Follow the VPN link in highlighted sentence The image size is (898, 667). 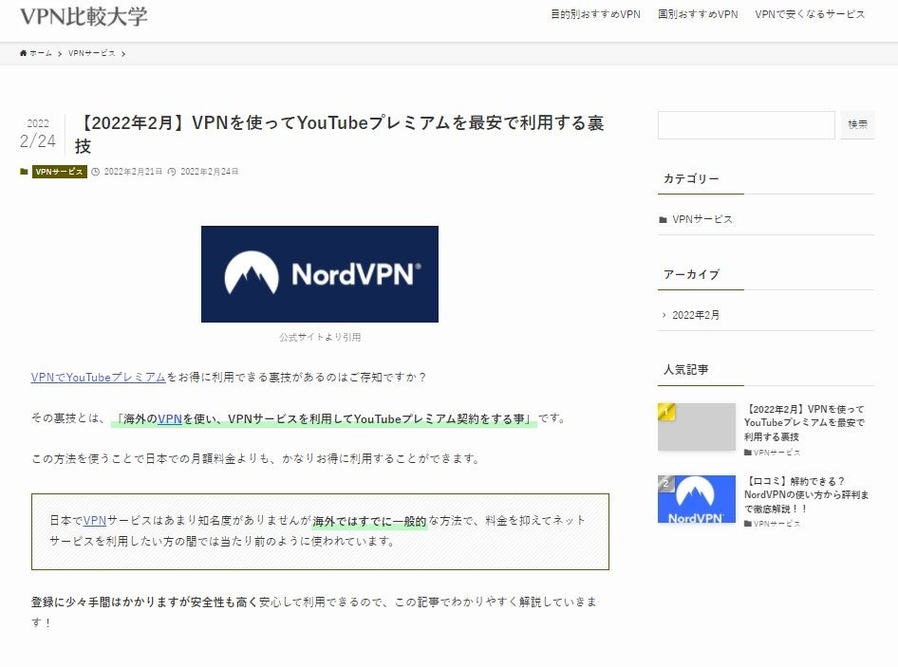pyautogui.click(x=170, y=419)
